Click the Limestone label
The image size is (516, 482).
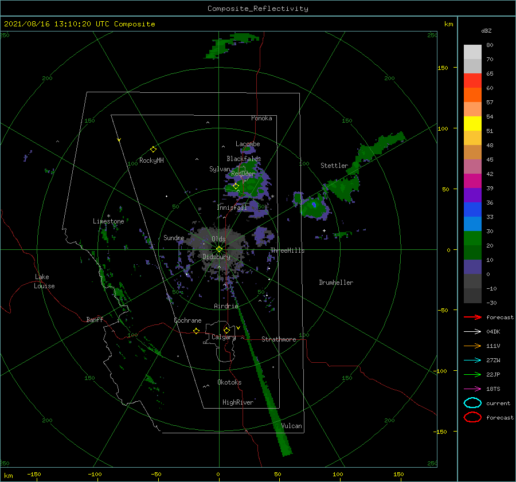108,221
